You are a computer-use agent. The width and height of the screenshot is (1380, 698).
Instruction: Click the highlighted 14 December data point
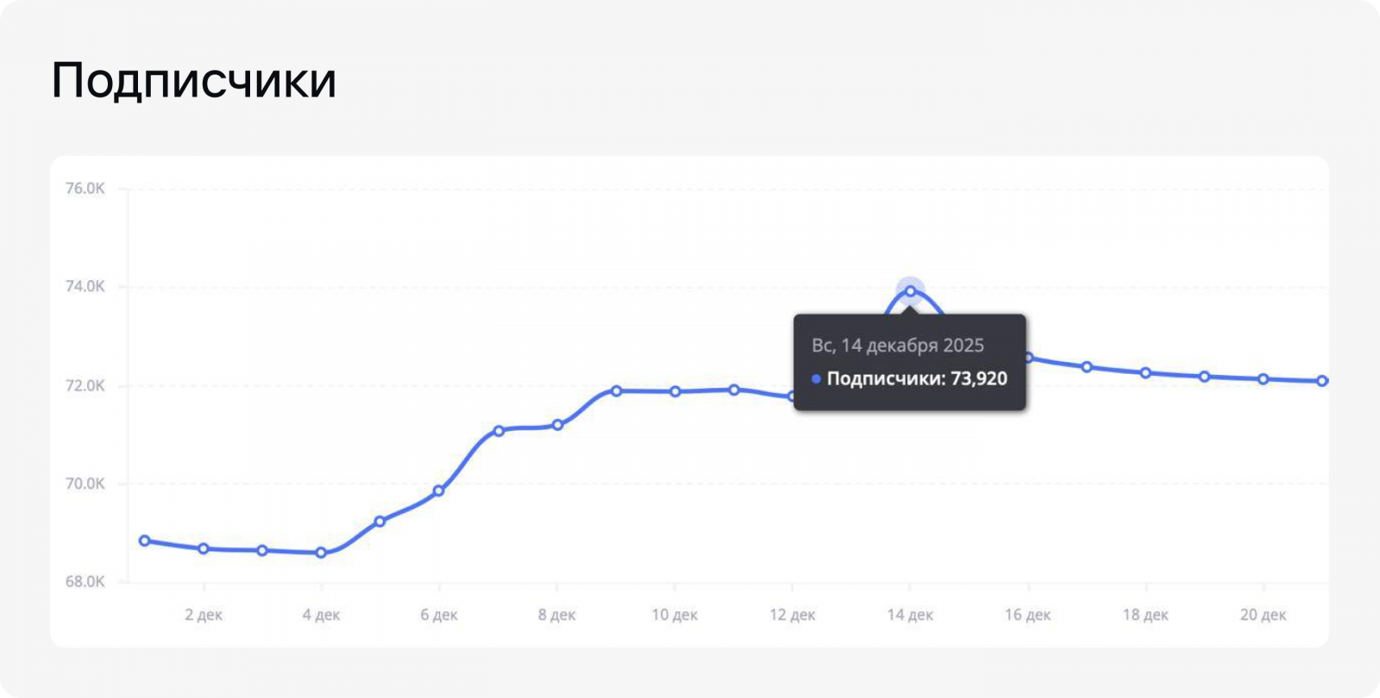click(910, 291)
